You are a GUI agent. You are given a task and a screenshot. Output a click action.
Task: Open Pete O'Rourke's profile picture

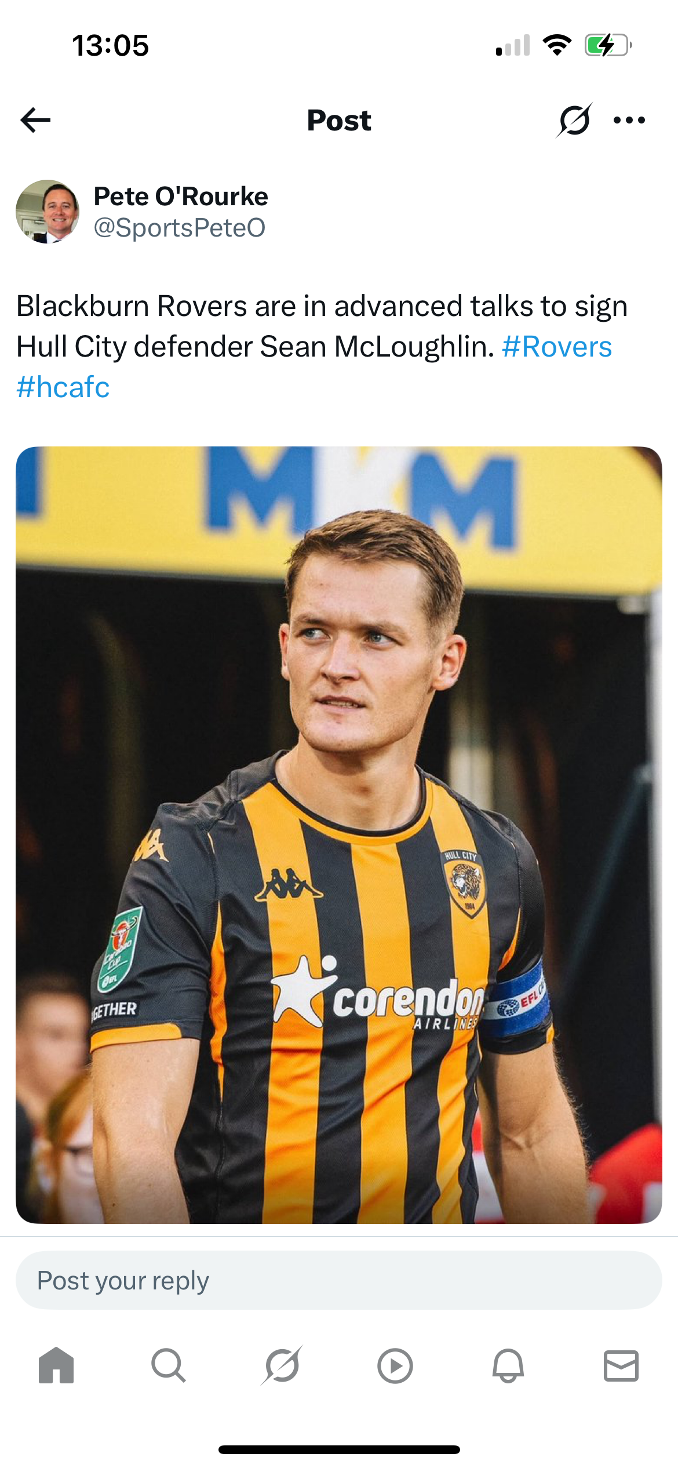[x=48, y=212]
